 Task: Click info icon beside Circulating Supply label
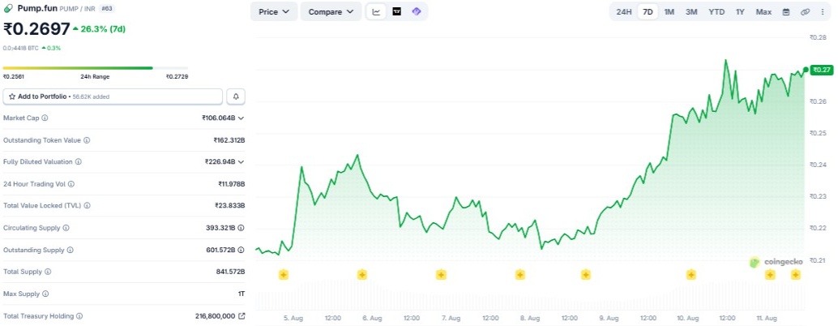(x=66, y=228)
